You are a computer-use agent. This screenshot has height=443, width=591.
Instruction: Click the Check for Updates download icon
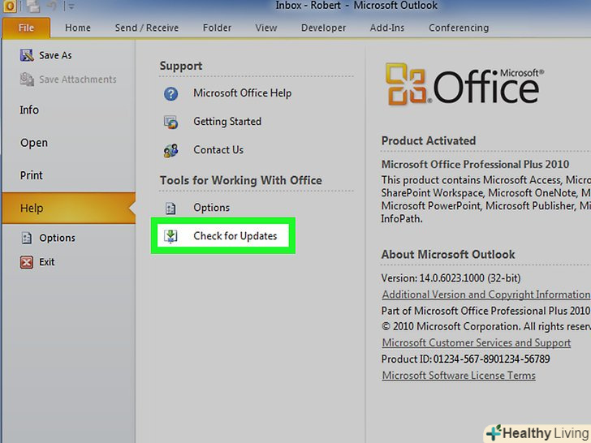[x=170, y=236]
